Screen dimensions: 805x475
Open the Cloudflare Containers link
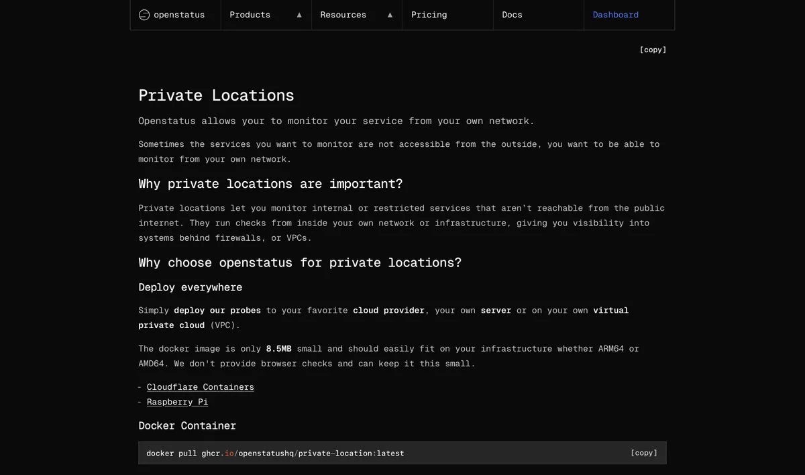click(x=201, y=387)
